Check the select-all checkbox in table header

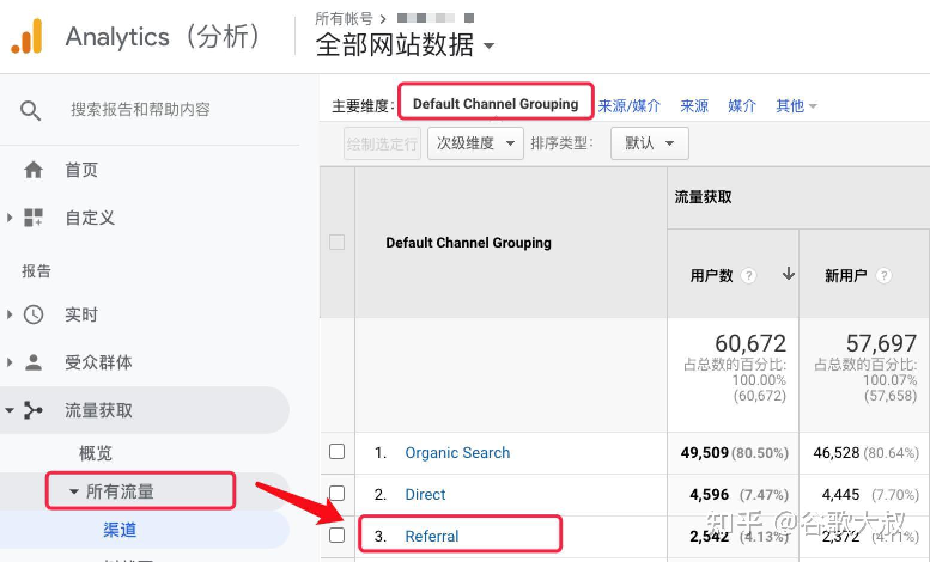click(x=337, y=242)
